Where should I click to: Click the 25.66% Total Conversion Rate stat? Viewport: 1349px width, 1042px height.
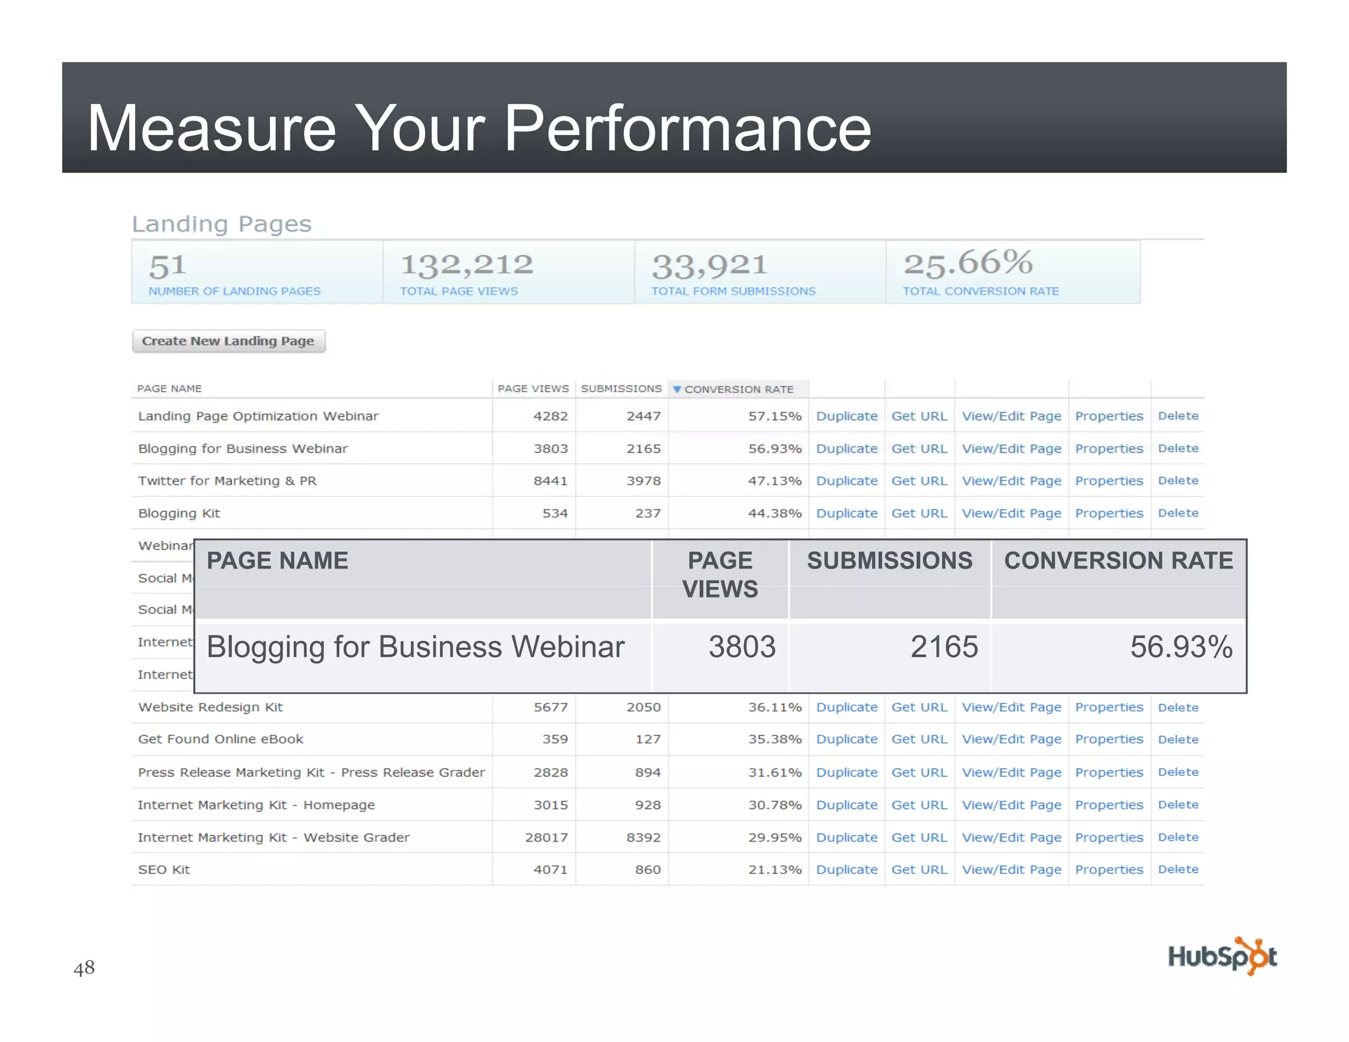(x=1012, y=272)
